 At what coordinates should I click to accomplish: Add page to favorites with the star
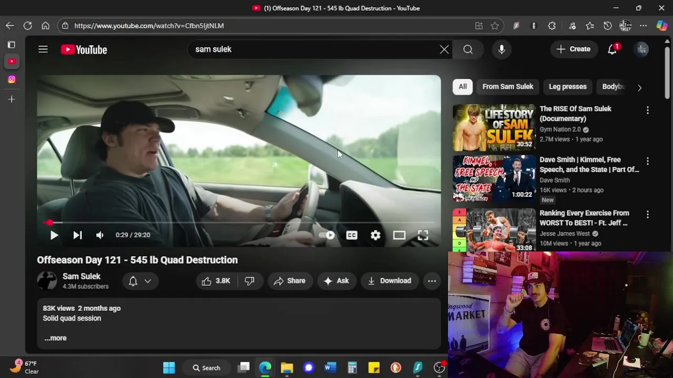coord(495,26)
